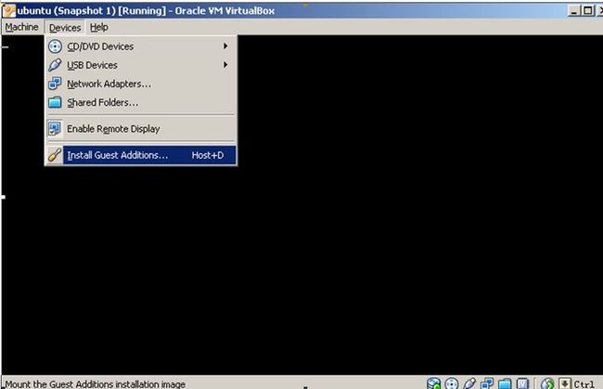Click mouse integration globe icon in status bar
Image resolution: width=603 pixels, height=389 pixels.
coord(547,383)
